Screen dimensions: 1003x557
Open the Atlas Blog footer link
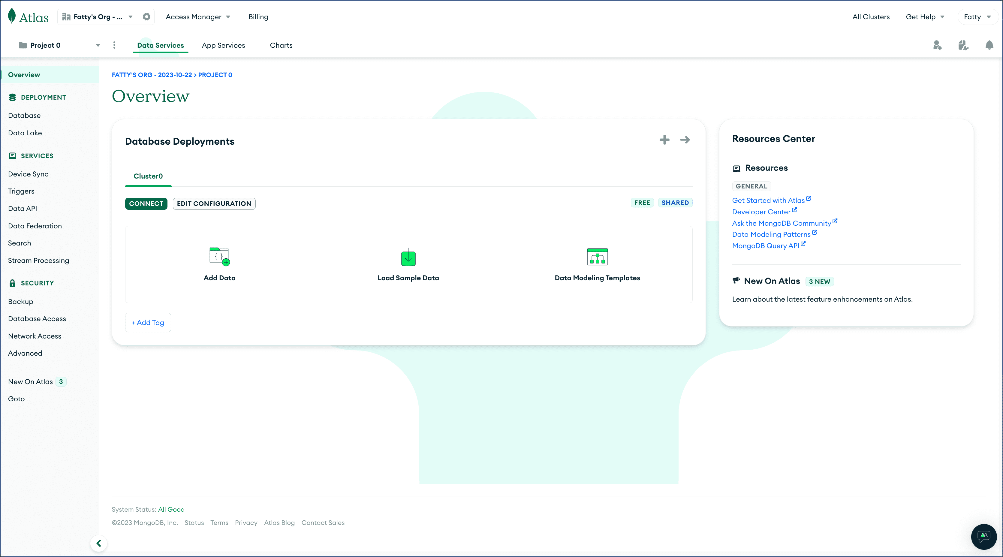(x=279, y=523)
